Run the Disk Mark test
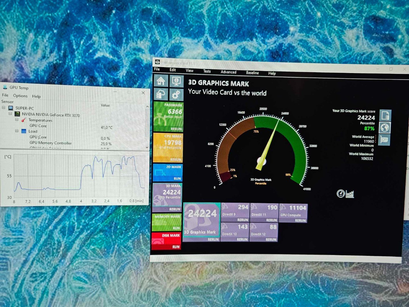The height and width of the screenshot is (307, 409). [x=176, y=247]
